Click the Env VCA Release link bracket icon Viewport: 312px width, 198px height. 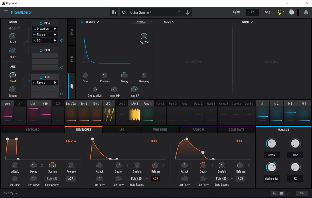80,165
